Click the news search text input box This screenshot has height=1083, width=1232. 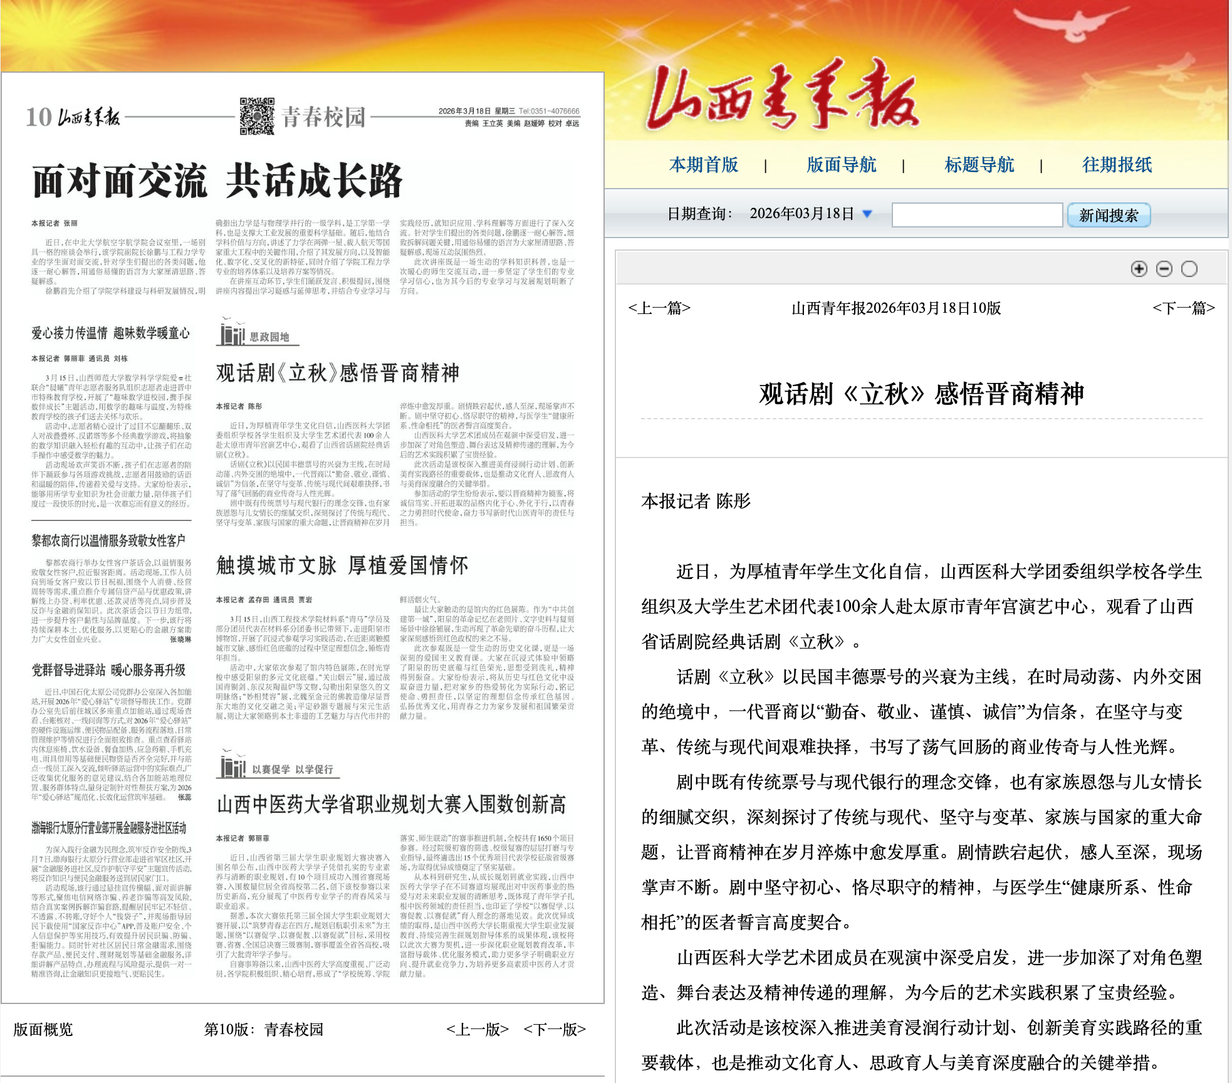(x=976, y=214)
